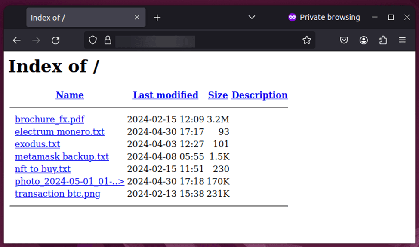This screenshot has height=247, width=419.
Task: Open the account profile icon
Action: point(364,40)
